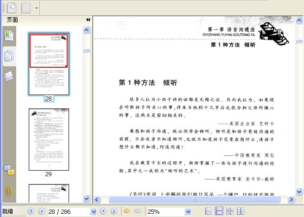The height and width of the screenshot is (217, 304).
Task: Expand the toolbar options arrow
Action: [x=37, y=8]
